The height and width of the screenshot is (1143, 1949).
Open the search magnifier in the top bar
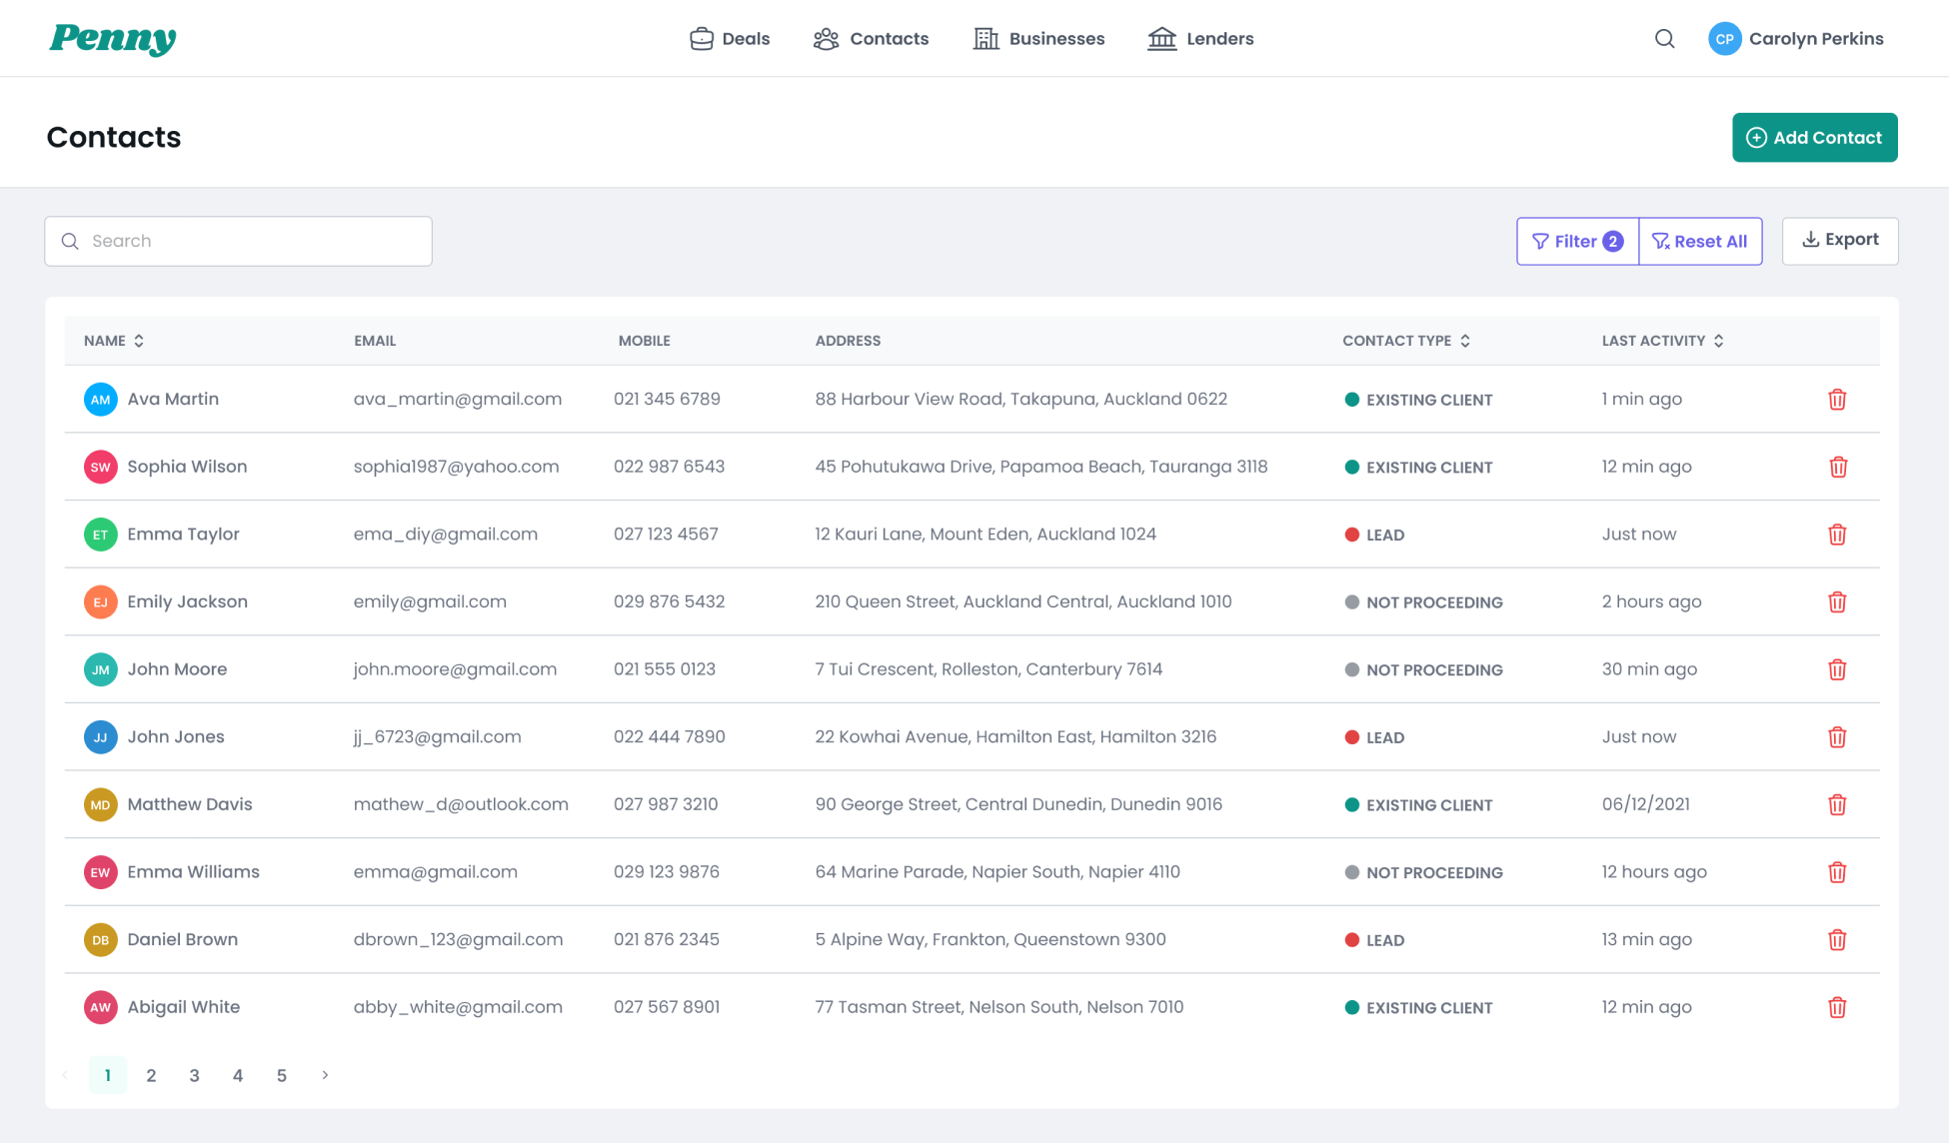coord(1664,38)
